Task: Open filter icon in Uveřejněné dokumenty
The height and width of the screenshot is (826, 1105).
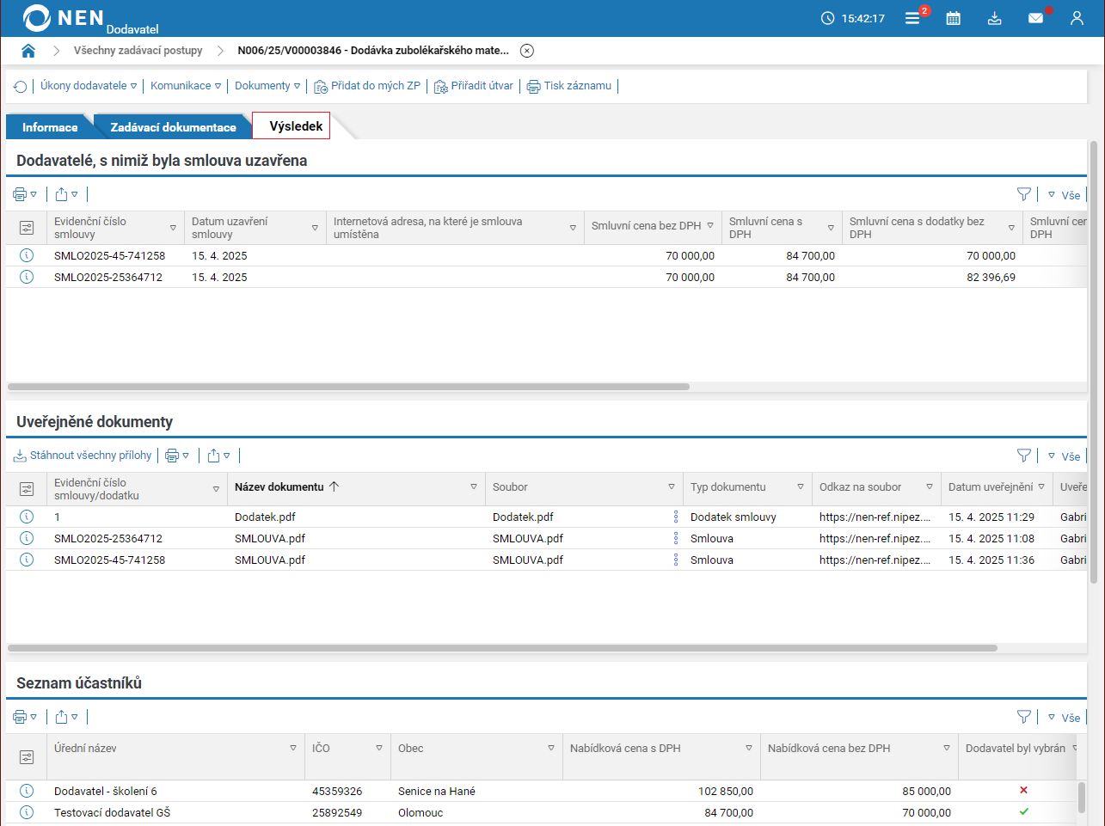Action: click(x=1023, y=456)
